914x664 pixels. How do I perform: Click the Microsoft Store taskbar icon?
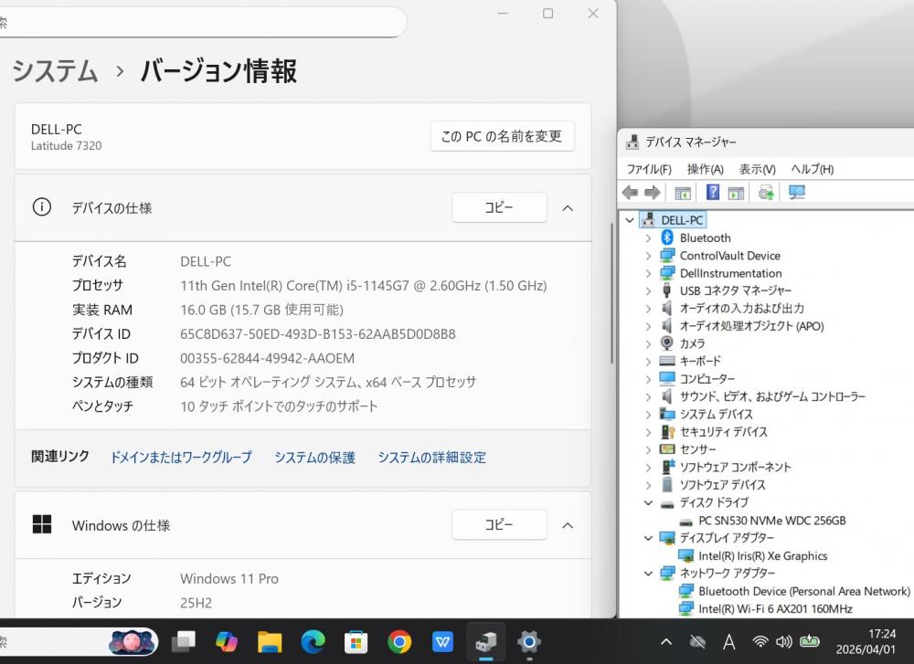(356, 642)
